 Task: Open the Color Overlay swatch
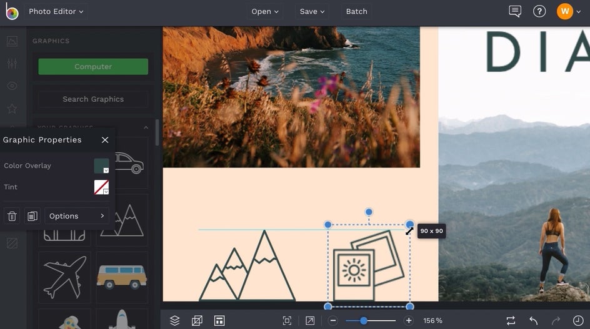point(101,166)
